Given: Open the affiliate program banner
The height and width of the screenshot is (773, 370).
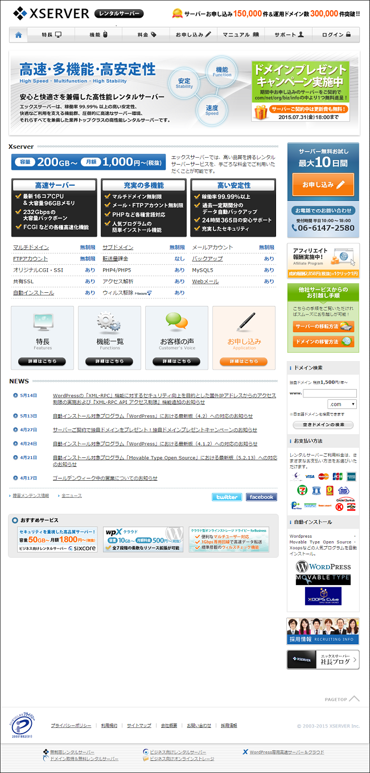Looking at the screenshot, I should [323, 260].
